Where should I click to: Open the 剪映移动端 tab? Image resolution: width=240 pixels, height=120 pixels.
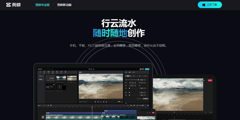point(64,5)
